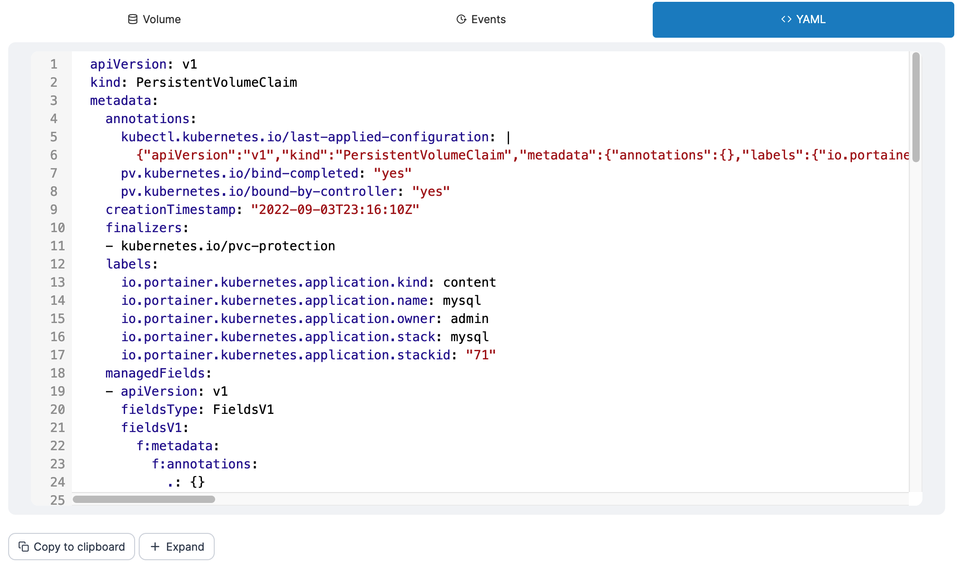This screenshot has height=567, width=957.
Task: Click the managedFields key in editor
Action: tap(155, 373)
